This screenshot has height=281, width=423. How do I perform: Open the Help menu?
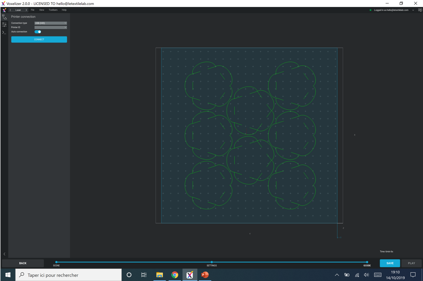point(64,10)
